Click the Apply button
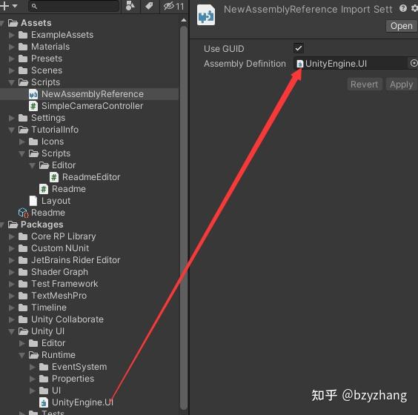 click(401, 84)
